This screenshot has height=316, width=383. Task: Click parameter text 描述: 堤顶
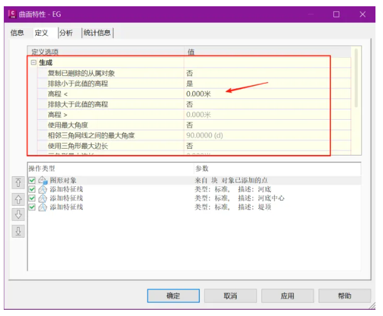point(254,207)
